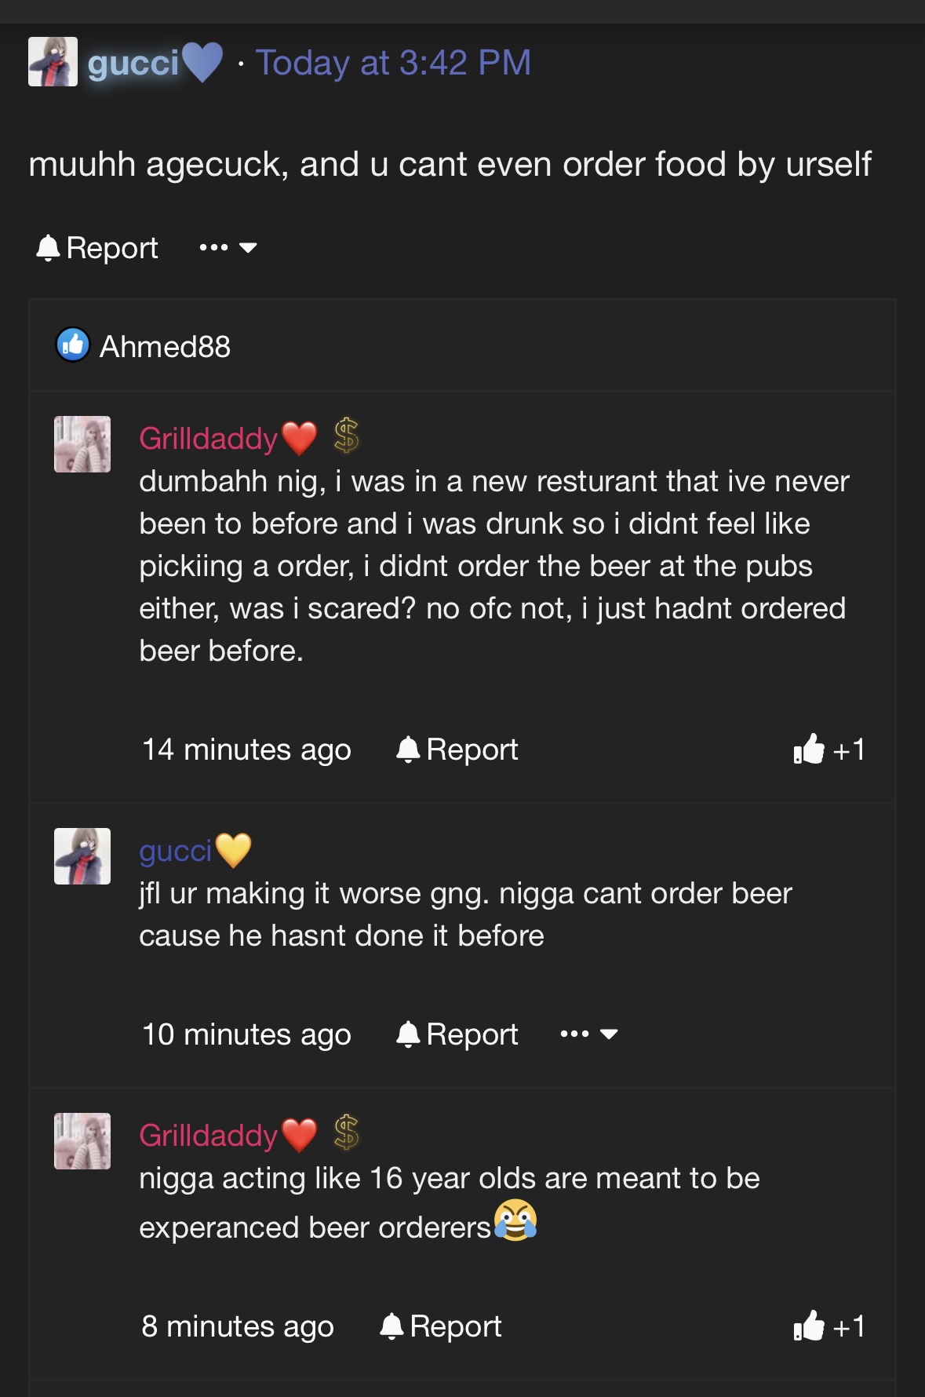Click the dollar badge icon on Grilldaddy's last comment
Screen dimensions: 925x1397
tap(346, 1133)
